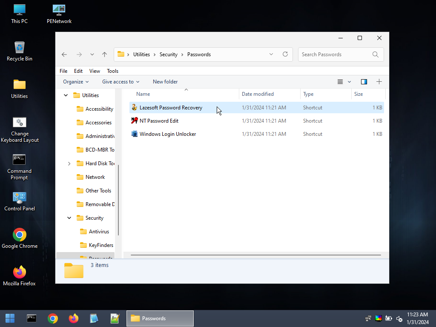The height and width of the screenshot is (327, 436).
Task: Click Utilities in the address breadcrumb
Action: coord(141,54)
